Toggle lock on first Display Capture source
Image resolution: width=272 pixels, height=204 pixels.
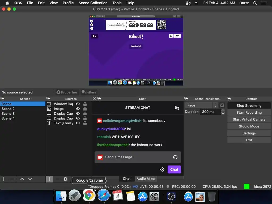(x=85, y=113)
